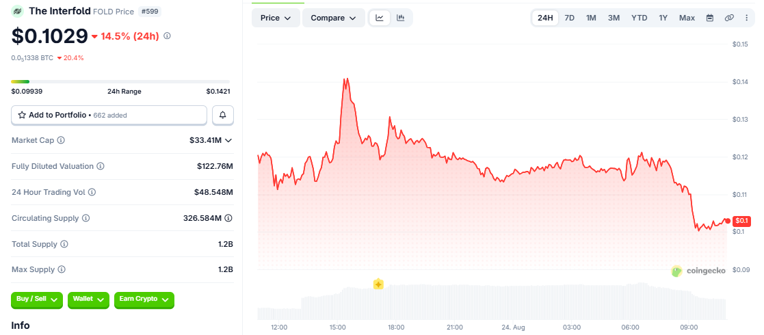Click the 24h Range progress bar
The height and width of the screenshot is (335, 764).
(x=120, y=81)
